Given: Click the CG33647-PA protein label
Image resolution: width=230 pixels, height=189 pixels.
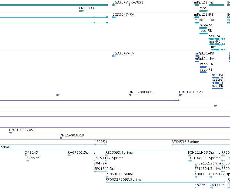Looking at the screenshot, I should point(123,53).
